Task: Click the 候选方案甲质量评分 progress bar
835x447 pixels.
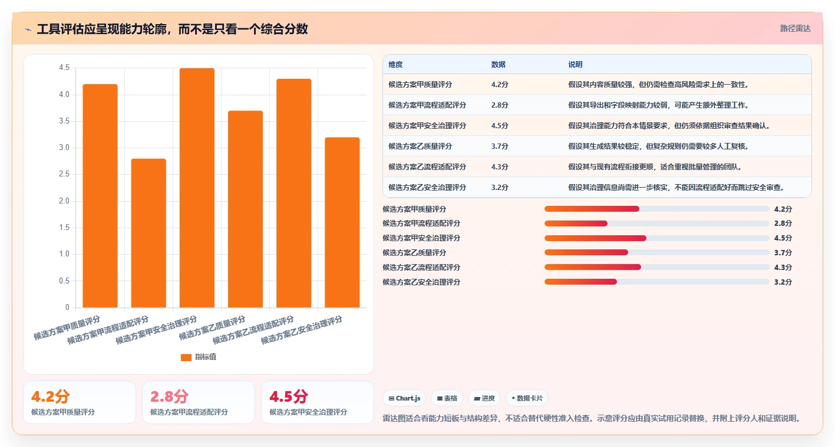Action: 657,209
